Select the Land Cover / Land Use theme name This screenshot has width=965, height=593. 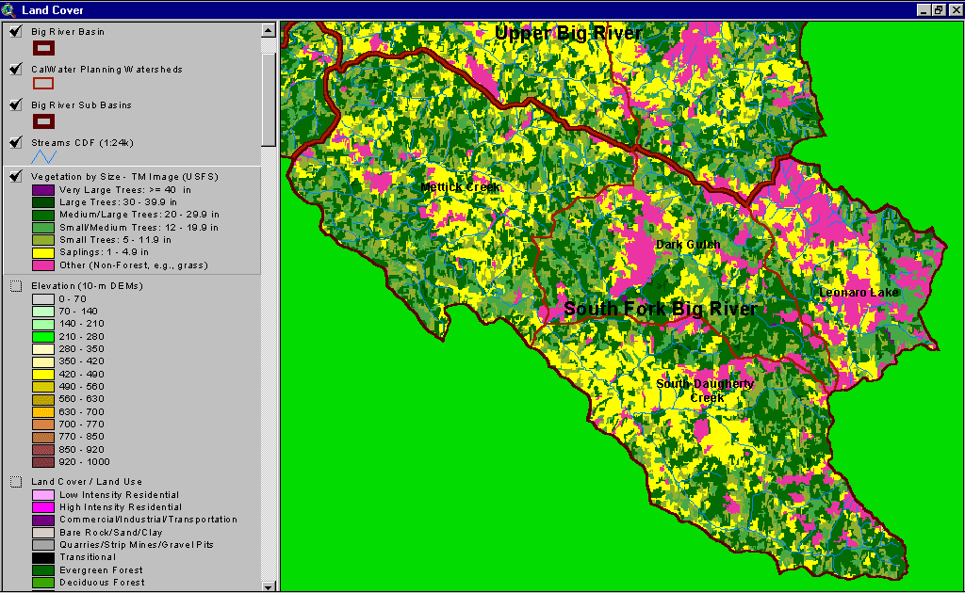point(87,482)
